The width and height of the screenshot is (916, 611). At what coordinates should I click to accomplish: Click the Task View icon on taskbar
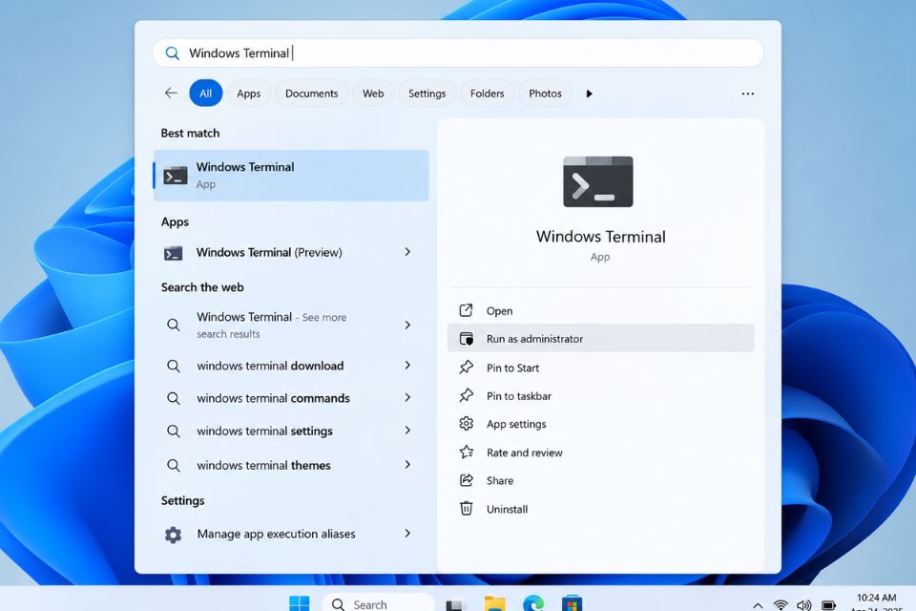pyautogui.click(x=455, y=604)
